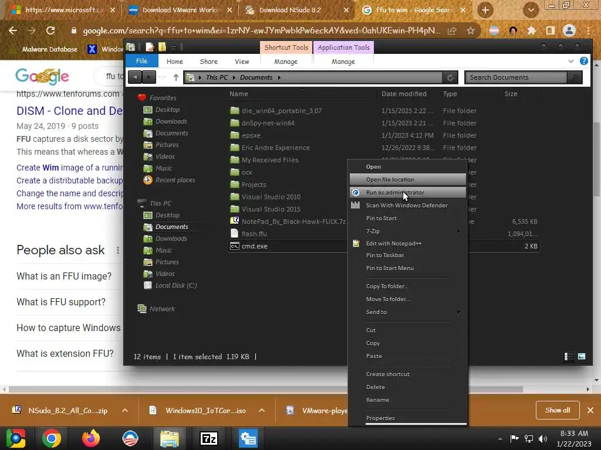The width and height of the screenshot is (601, 450).
Task: Reload the Google search page
Action: click(50, 31)
